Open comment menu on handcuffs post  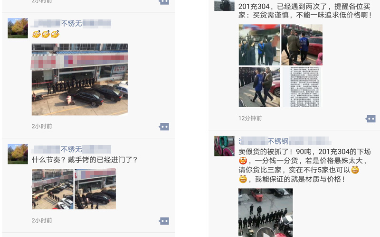click(164, 221)
